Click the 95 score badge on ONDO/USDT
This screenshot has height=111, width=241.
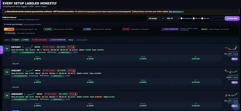pos(7,95)
